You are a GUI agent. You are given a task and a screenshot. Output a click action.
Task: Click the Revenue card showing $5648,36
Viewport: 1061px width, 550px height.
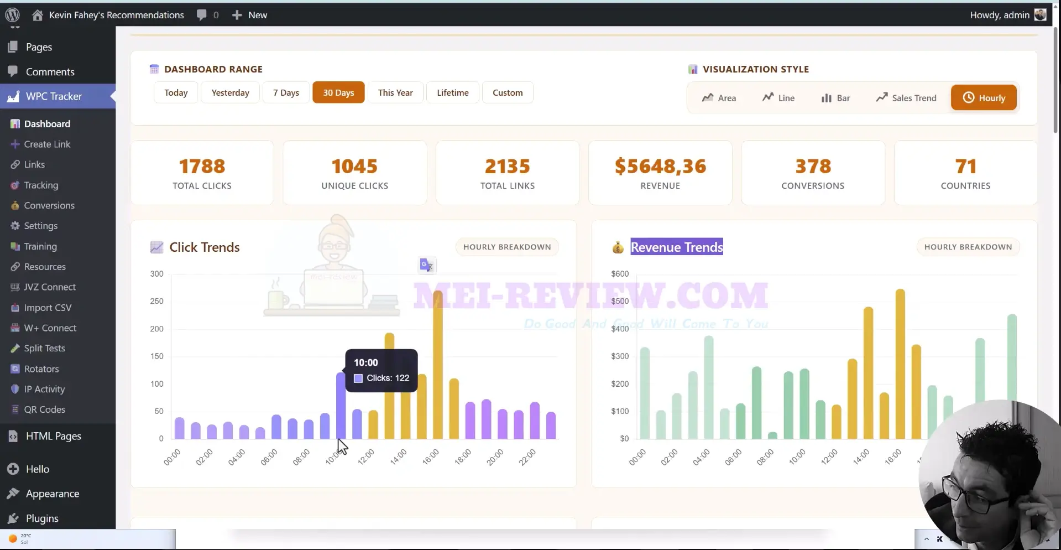pyautogui.click(x=660, y=173)
